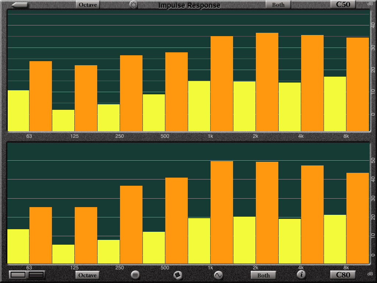Select the yellow 125 bar in top chart
Screen dimensions: 377x283
tap(63, 120)
